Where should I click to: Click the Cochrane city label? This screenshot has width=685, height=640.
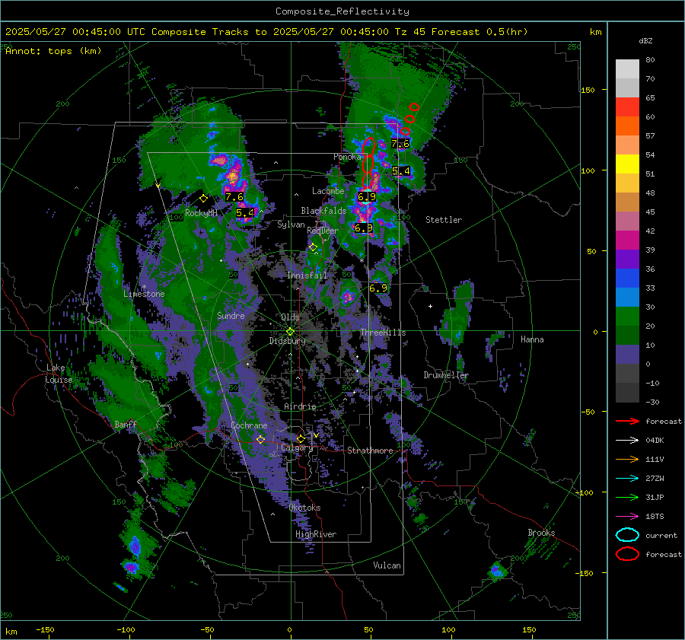tap(249, 425)
